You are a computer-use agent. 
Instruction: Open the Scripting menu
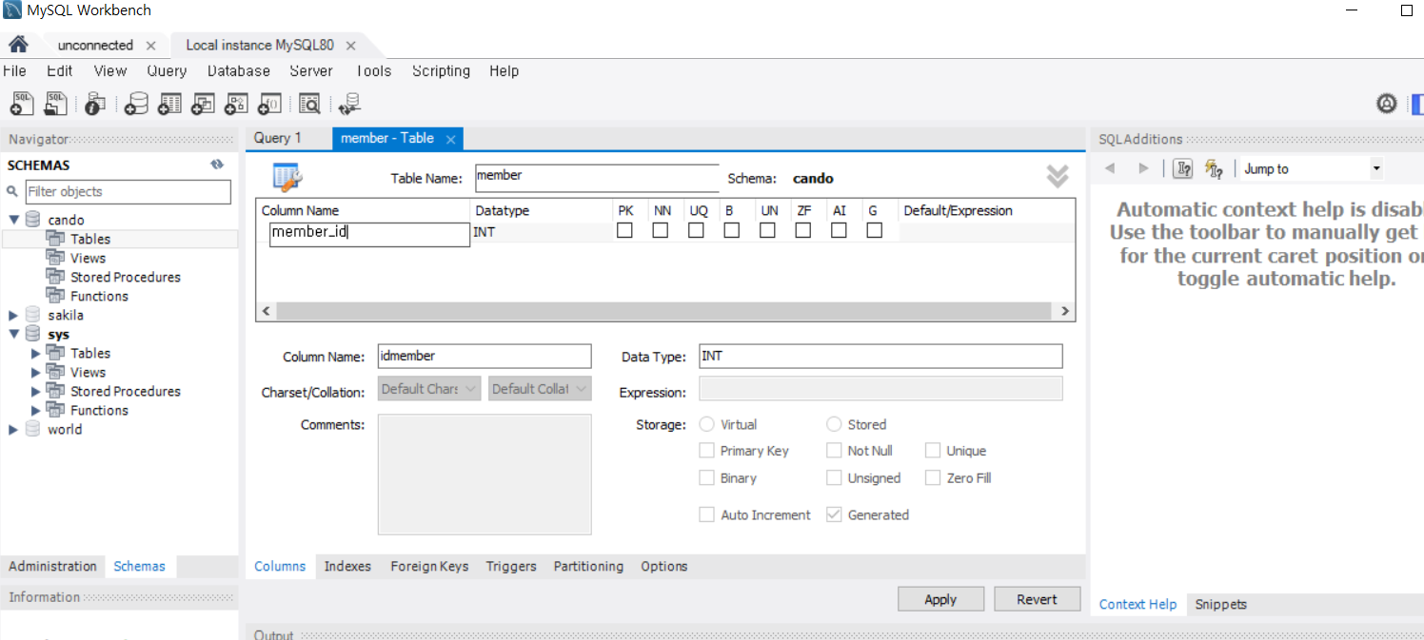(x=441, y=70)
